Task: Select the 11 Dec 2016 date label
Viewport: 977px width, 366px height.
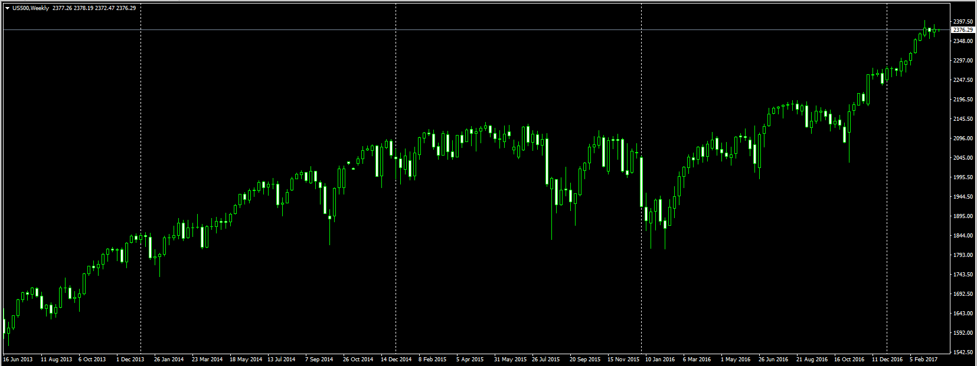Action: (x=887, y=359)
